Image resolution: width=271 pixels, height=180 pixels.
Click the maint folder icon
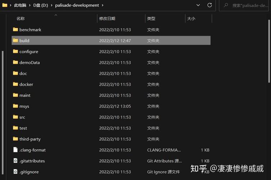[x=15, y=95]
